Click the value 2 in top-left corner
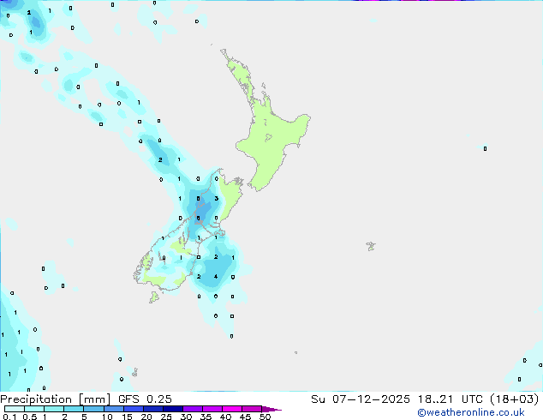Viewport: 543px width, 420px height. pos(29,13)
